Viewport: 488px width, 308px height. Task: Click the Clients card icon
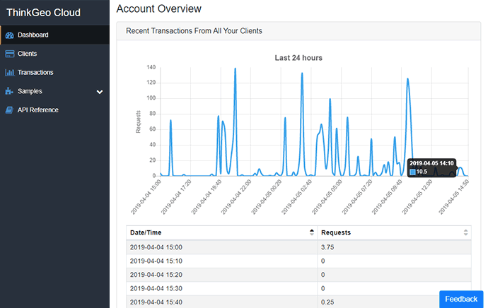point(9,54)
